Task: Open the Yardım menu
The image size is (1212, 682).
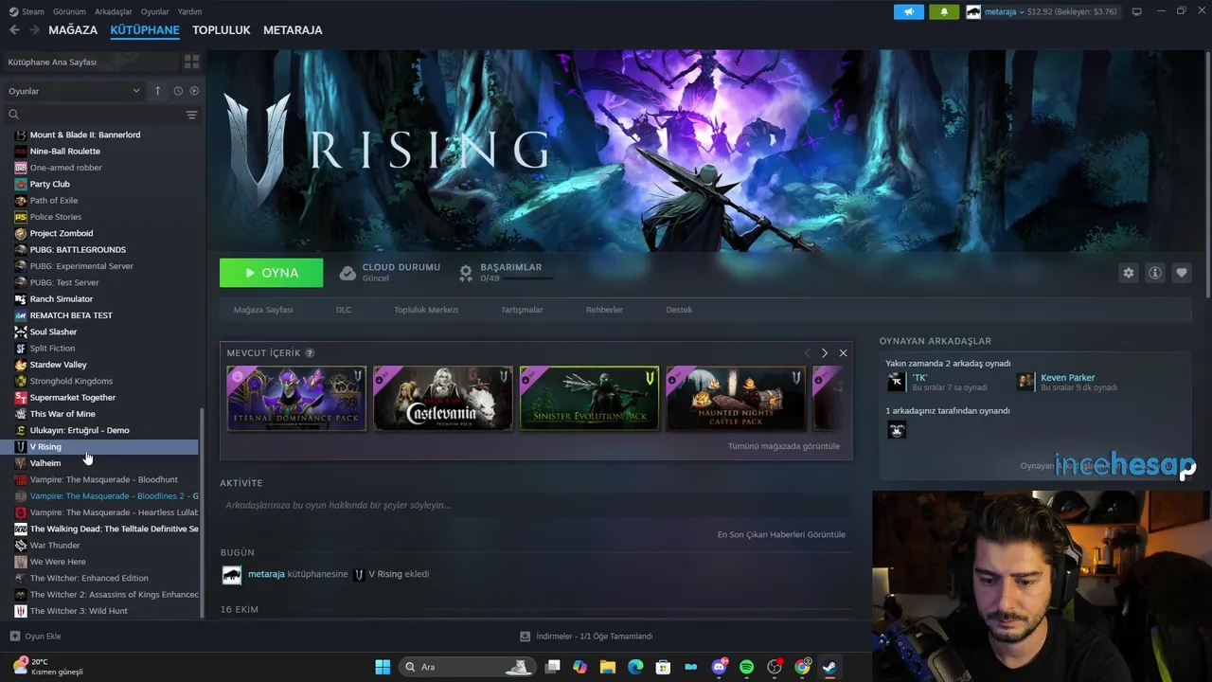Action: pos(189,11)
